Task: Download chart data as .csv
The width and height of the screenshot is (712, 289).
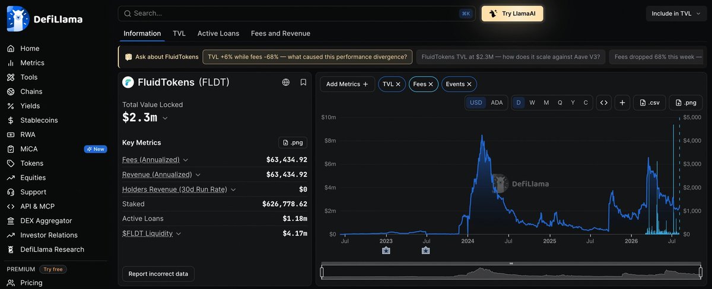Action: 650,102
